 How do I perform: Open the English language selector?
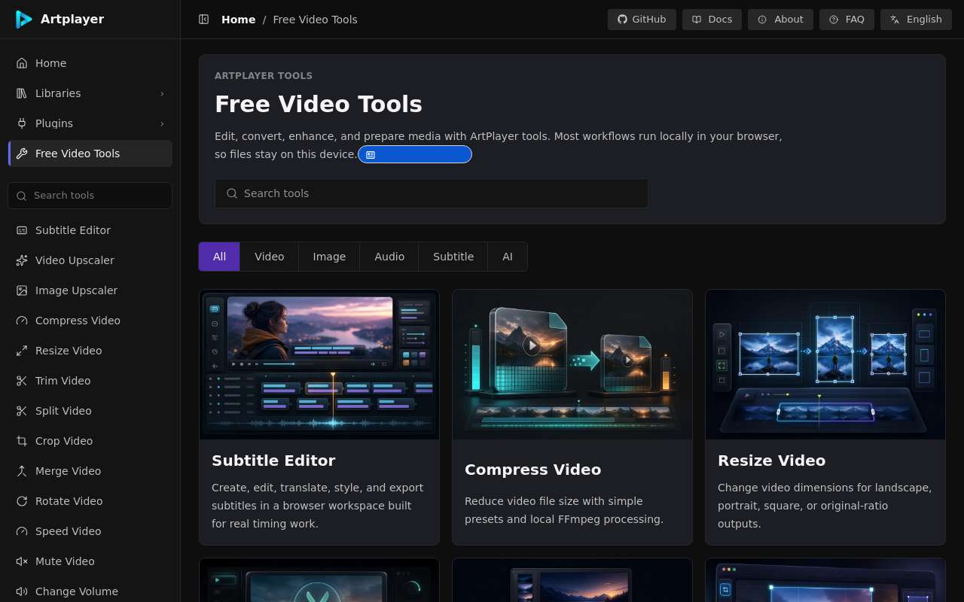(916, 20)
